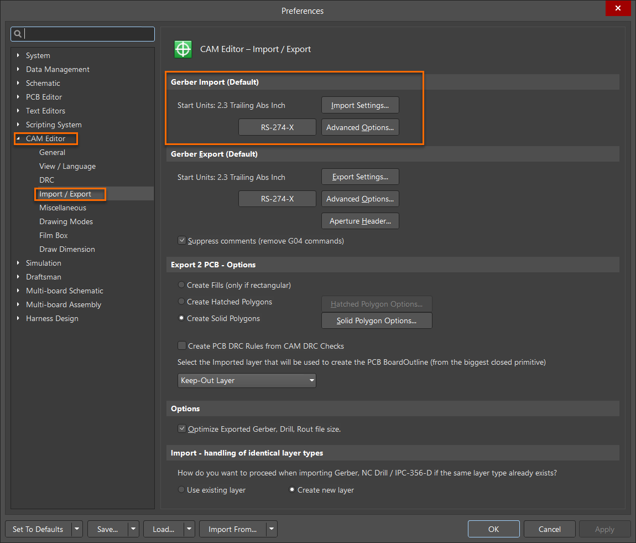
Task: Click the Load button
Action: click(164, 529)
